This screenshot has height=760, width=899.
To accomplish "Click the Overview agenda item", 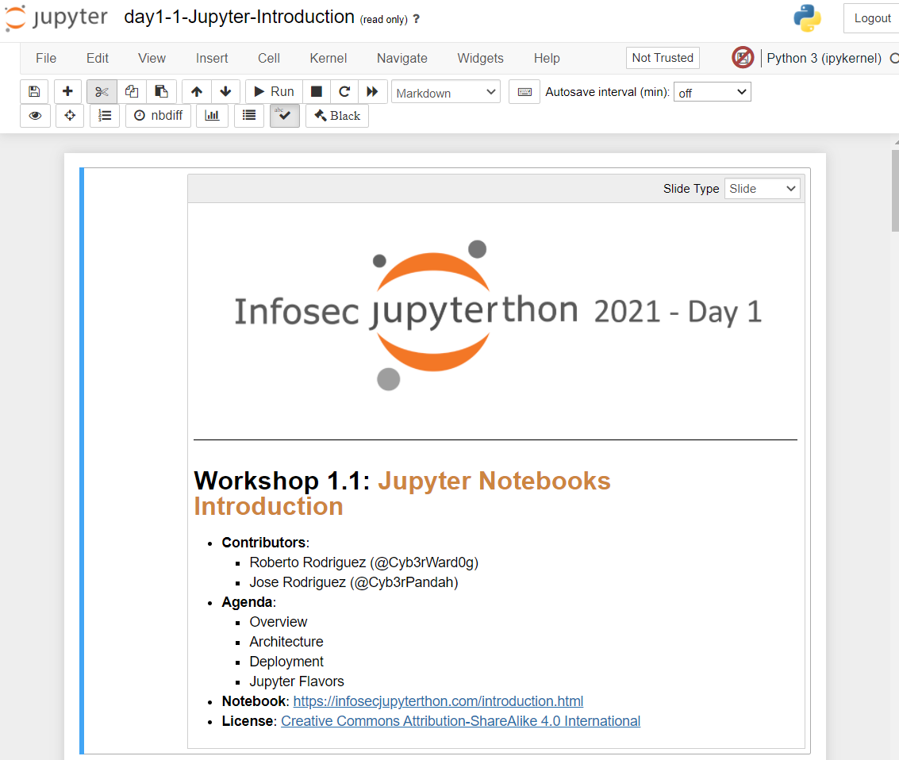I will [x=278, y=622].
